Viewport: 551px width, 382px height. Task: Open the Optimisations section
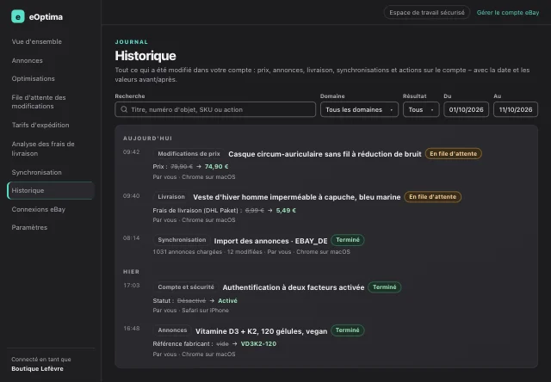pyautogui.click(x=34, y=78)
